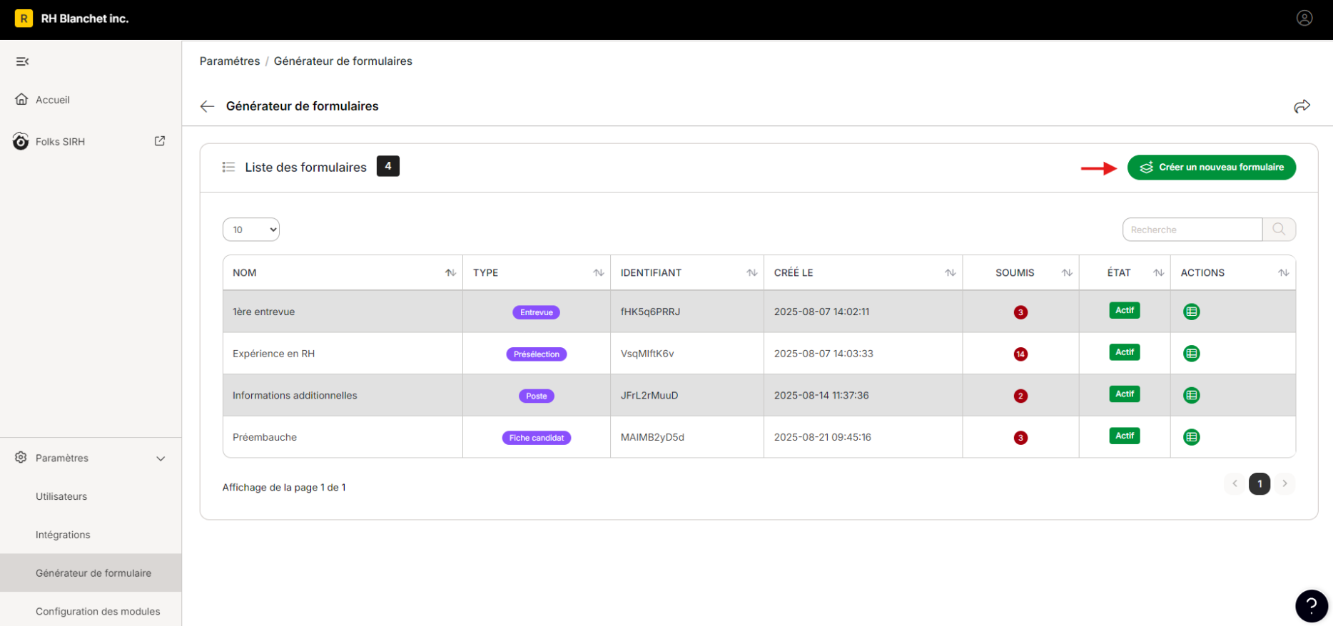Viewport: 1333px width, 626px height.
Task: Go to Accueil in sidebar
Action: click(x=53, y=100)
